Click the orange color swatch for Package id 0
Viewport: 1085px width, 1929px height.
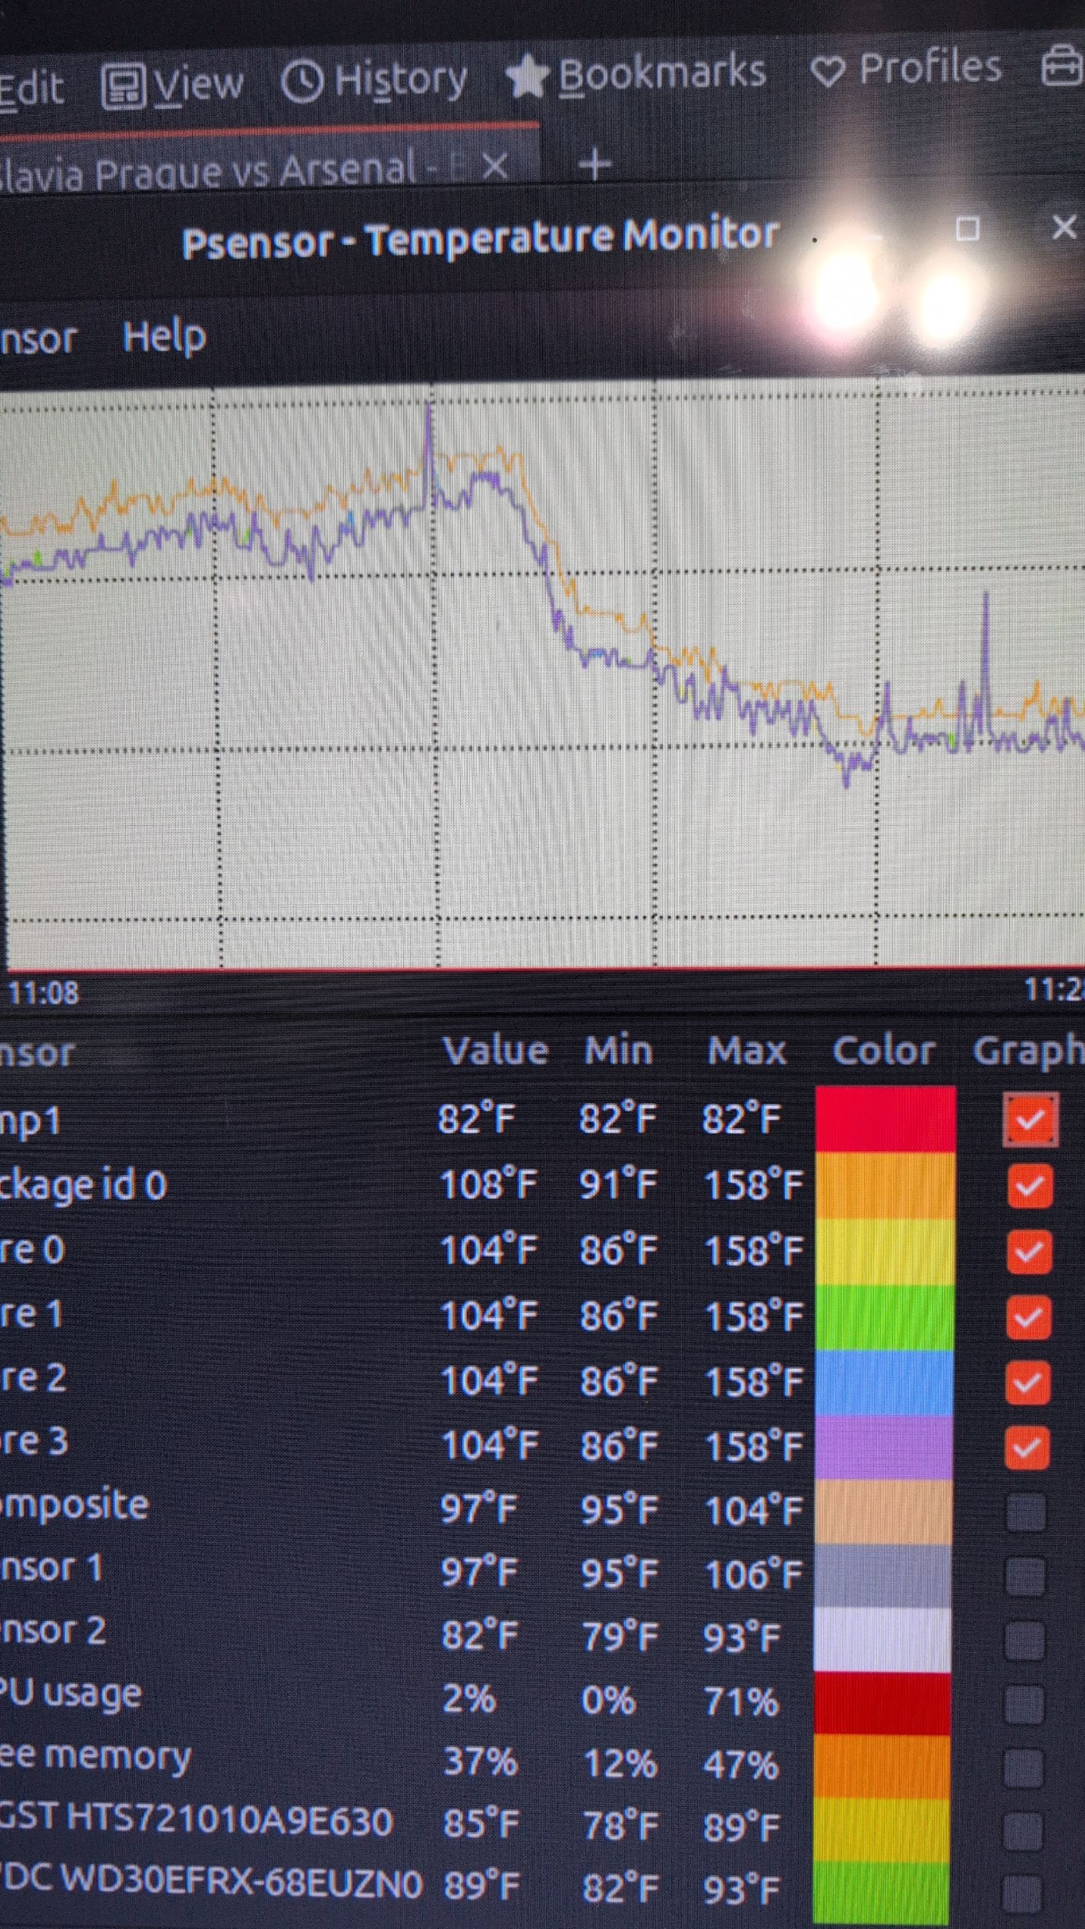point(885,1186)
